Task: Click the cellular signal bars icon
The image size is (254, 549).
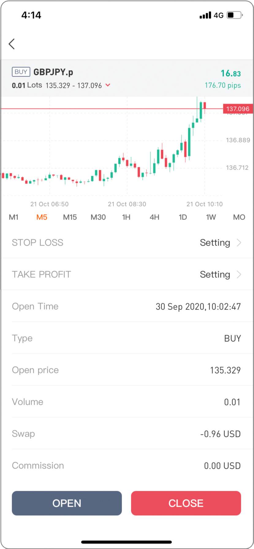Action: click(205, 15)
